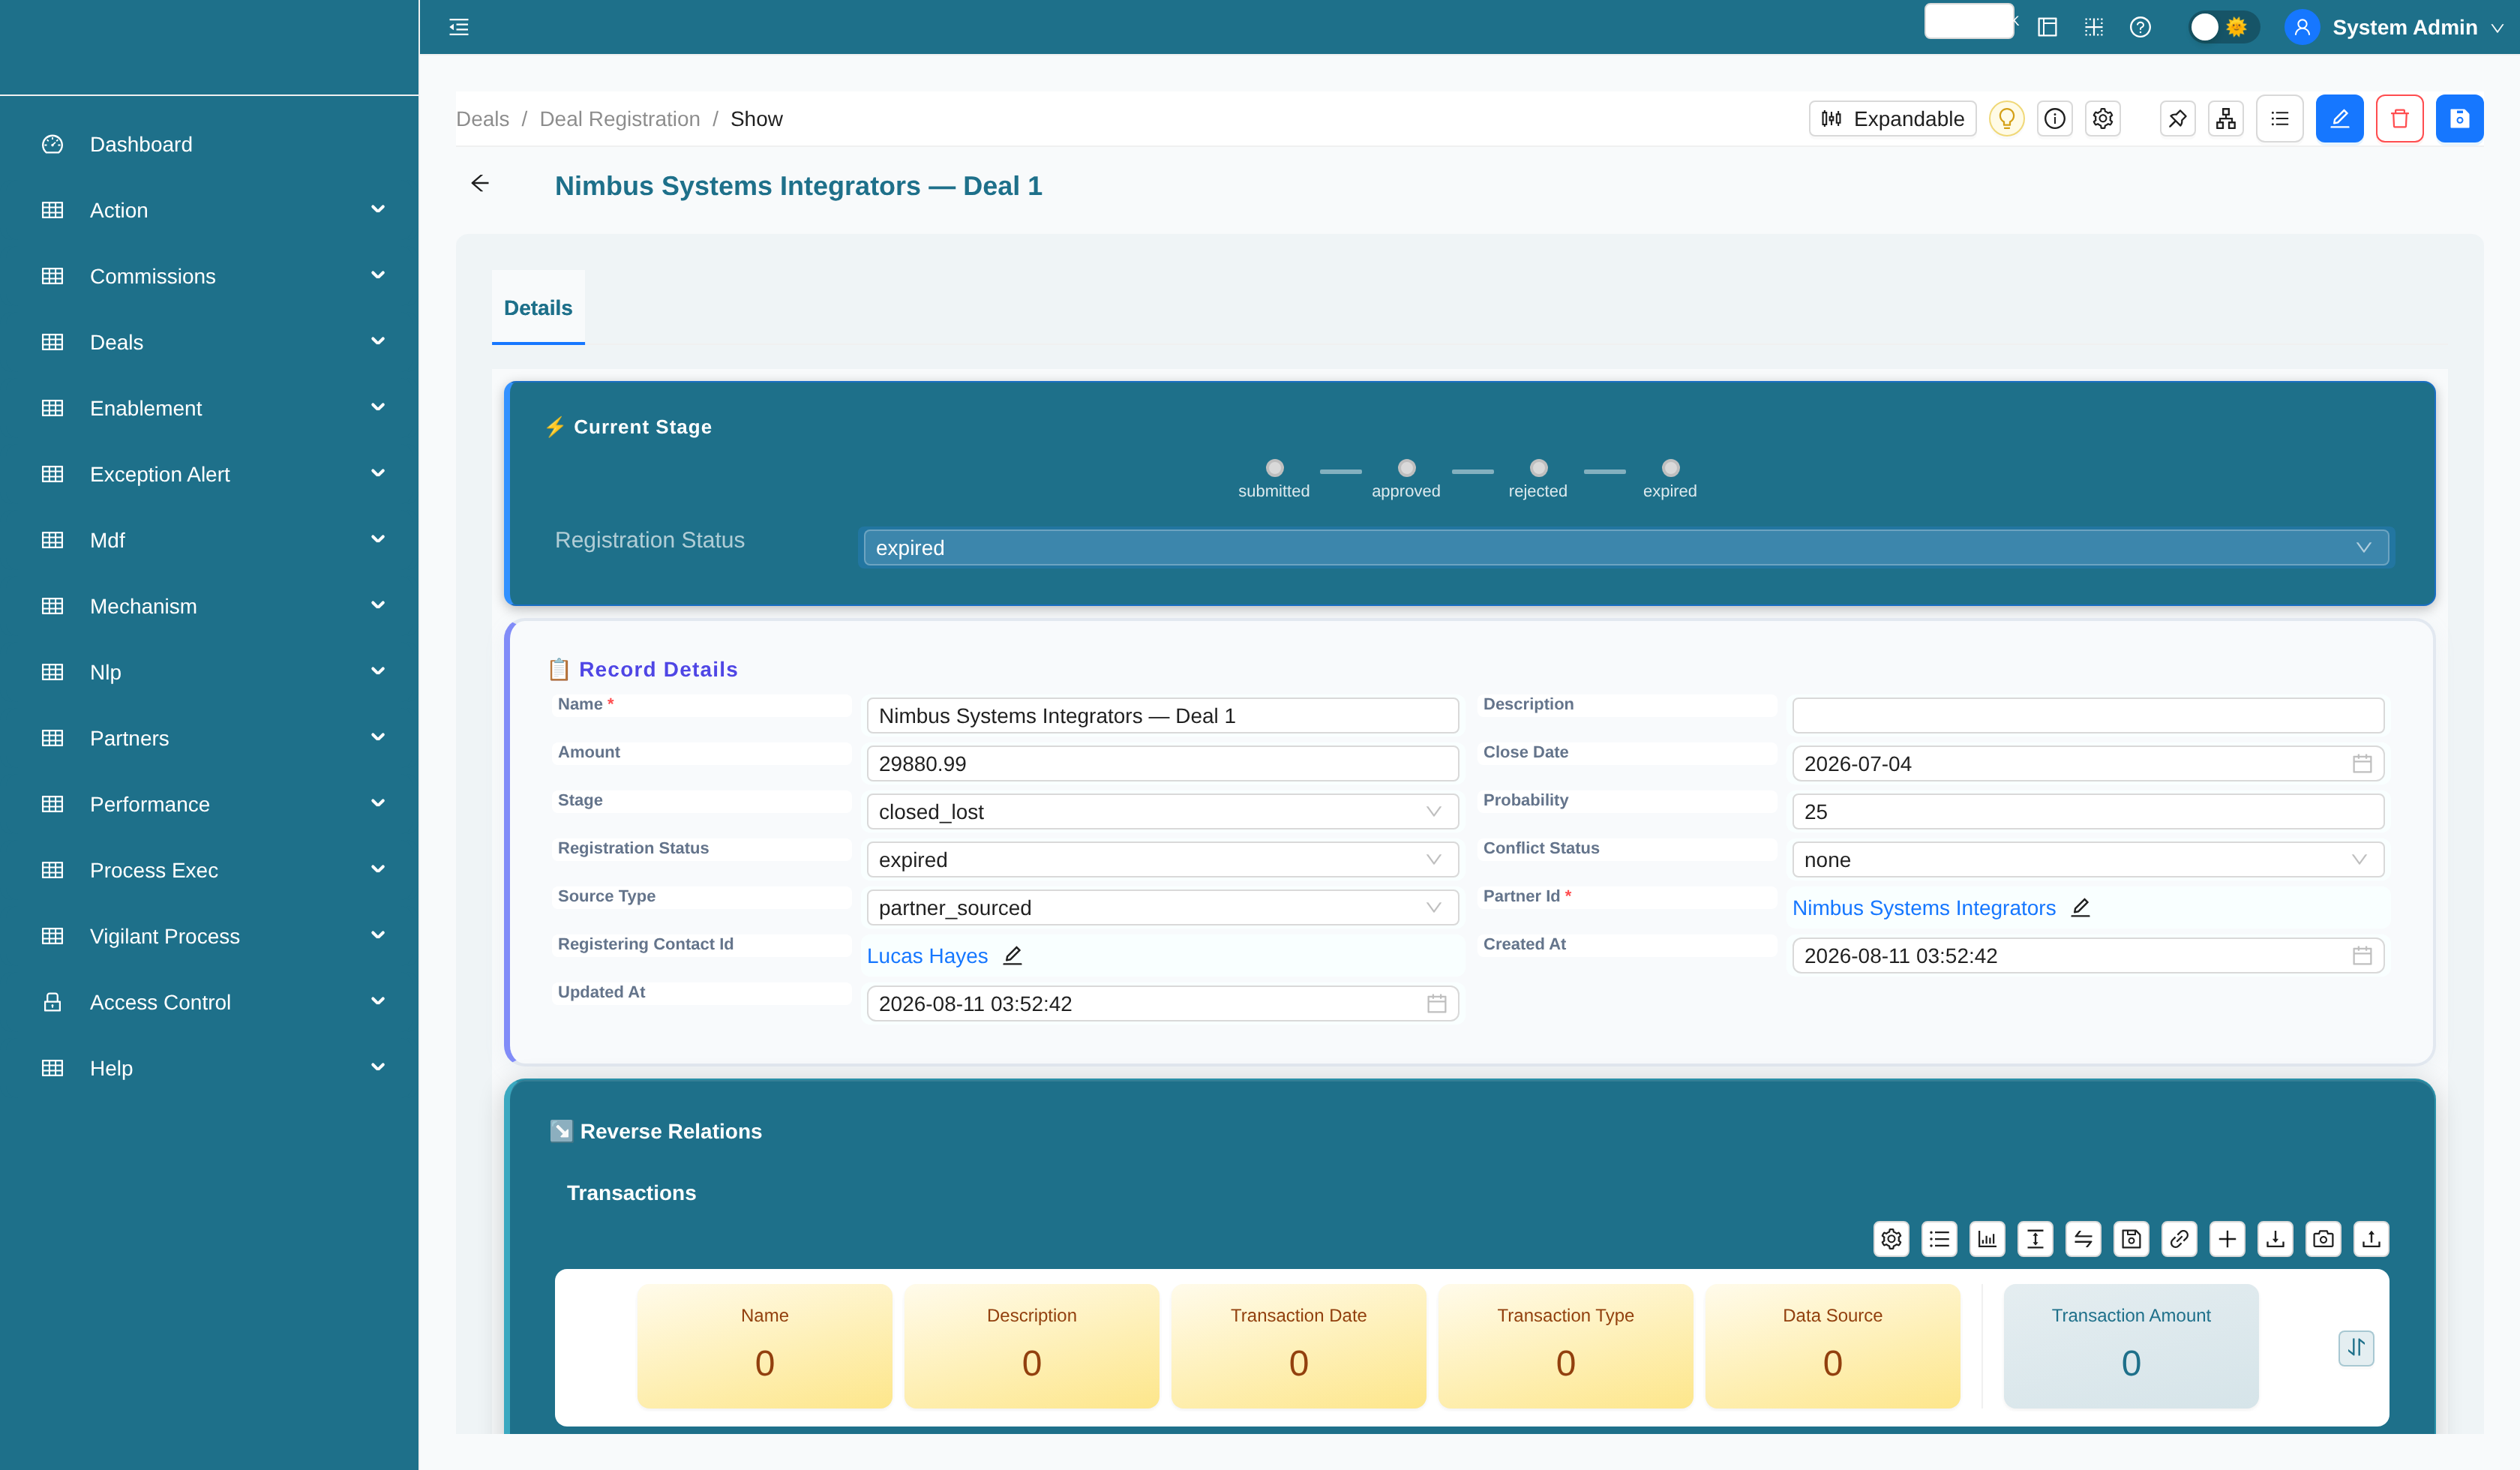Viewport: 2520px width, 1470px height.
Task: Expand the Action sidebar menu
Action: tap(209, 210)
